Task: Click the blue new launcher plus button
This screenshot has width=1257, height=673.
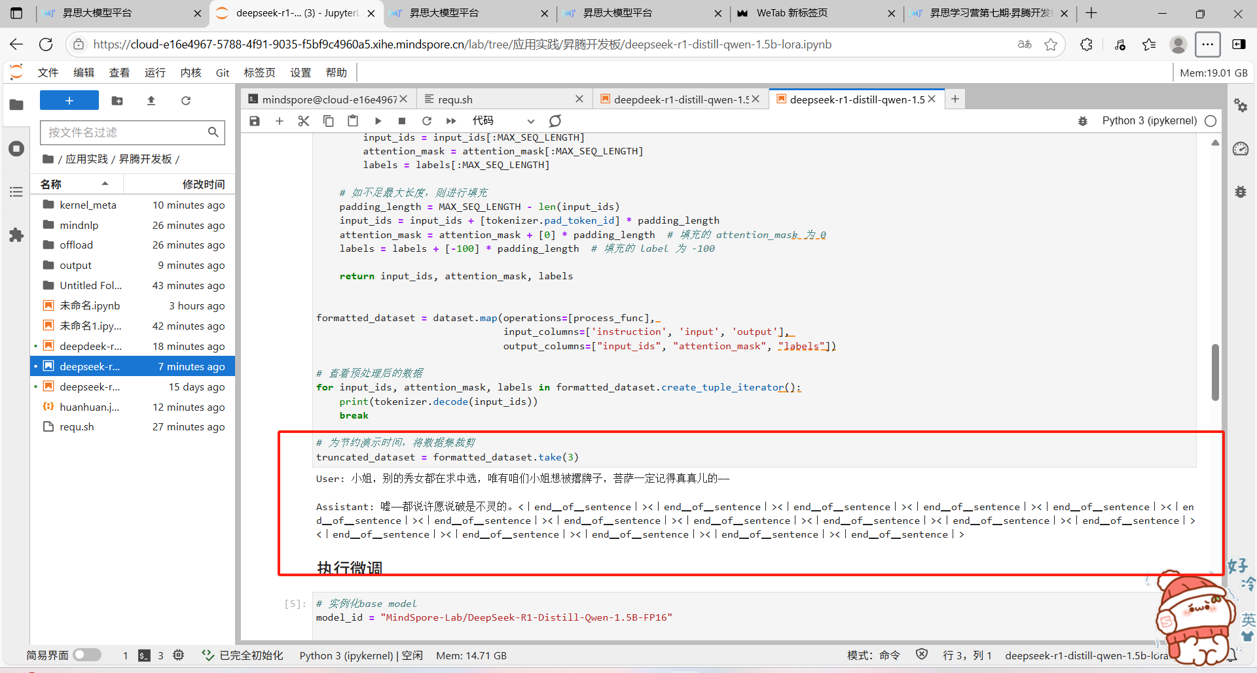Action: pos(69,101)
